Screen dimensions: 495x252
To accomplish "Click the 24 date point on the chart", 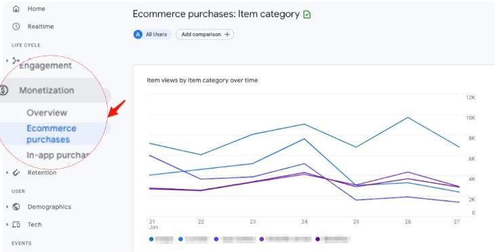I will point(304,222).
